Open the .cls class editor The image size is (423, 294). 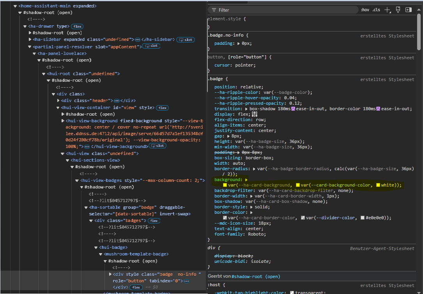pyautogui.click(x=376, y=10)
